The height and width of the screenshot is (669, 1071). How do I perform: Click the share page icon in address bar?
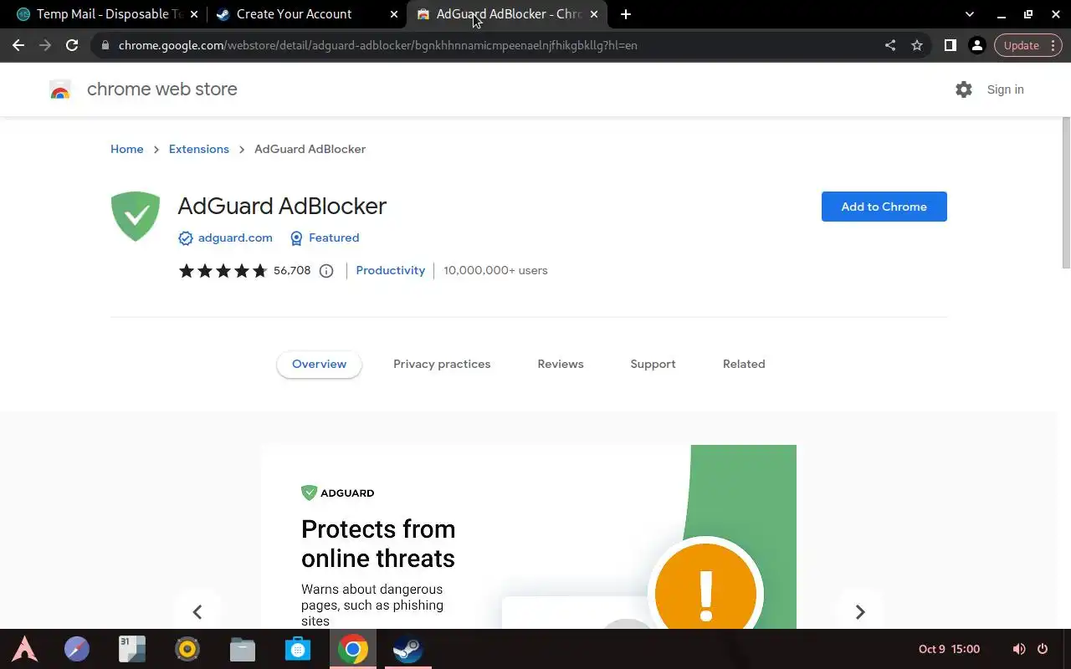coord(890,45)
